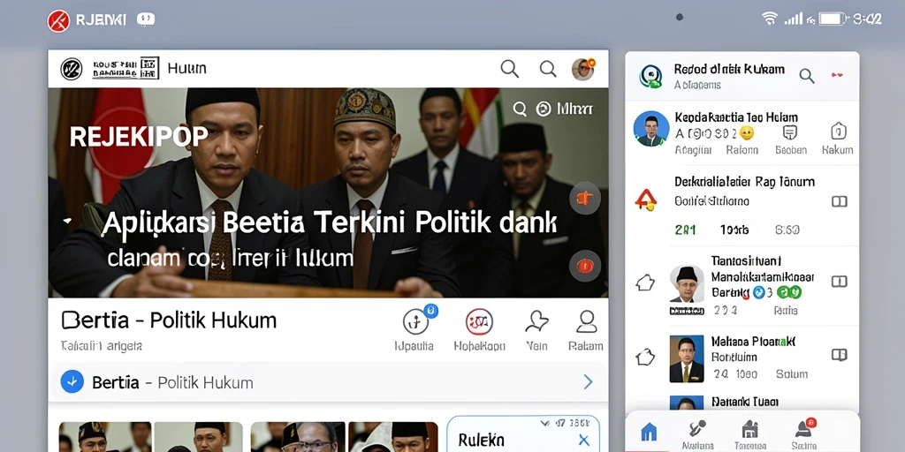905x452 pixels.
Task: Select the Hakum badge icon
Action: tap(838, 132)
